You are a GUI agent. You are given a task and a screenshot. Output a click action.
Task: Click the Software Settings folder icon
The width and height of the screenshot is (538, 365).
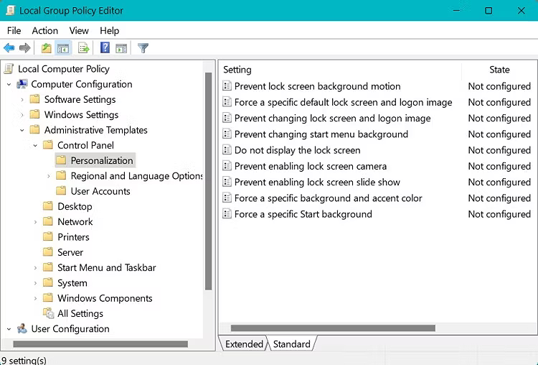pyautogui.click(x=34, y=99)
